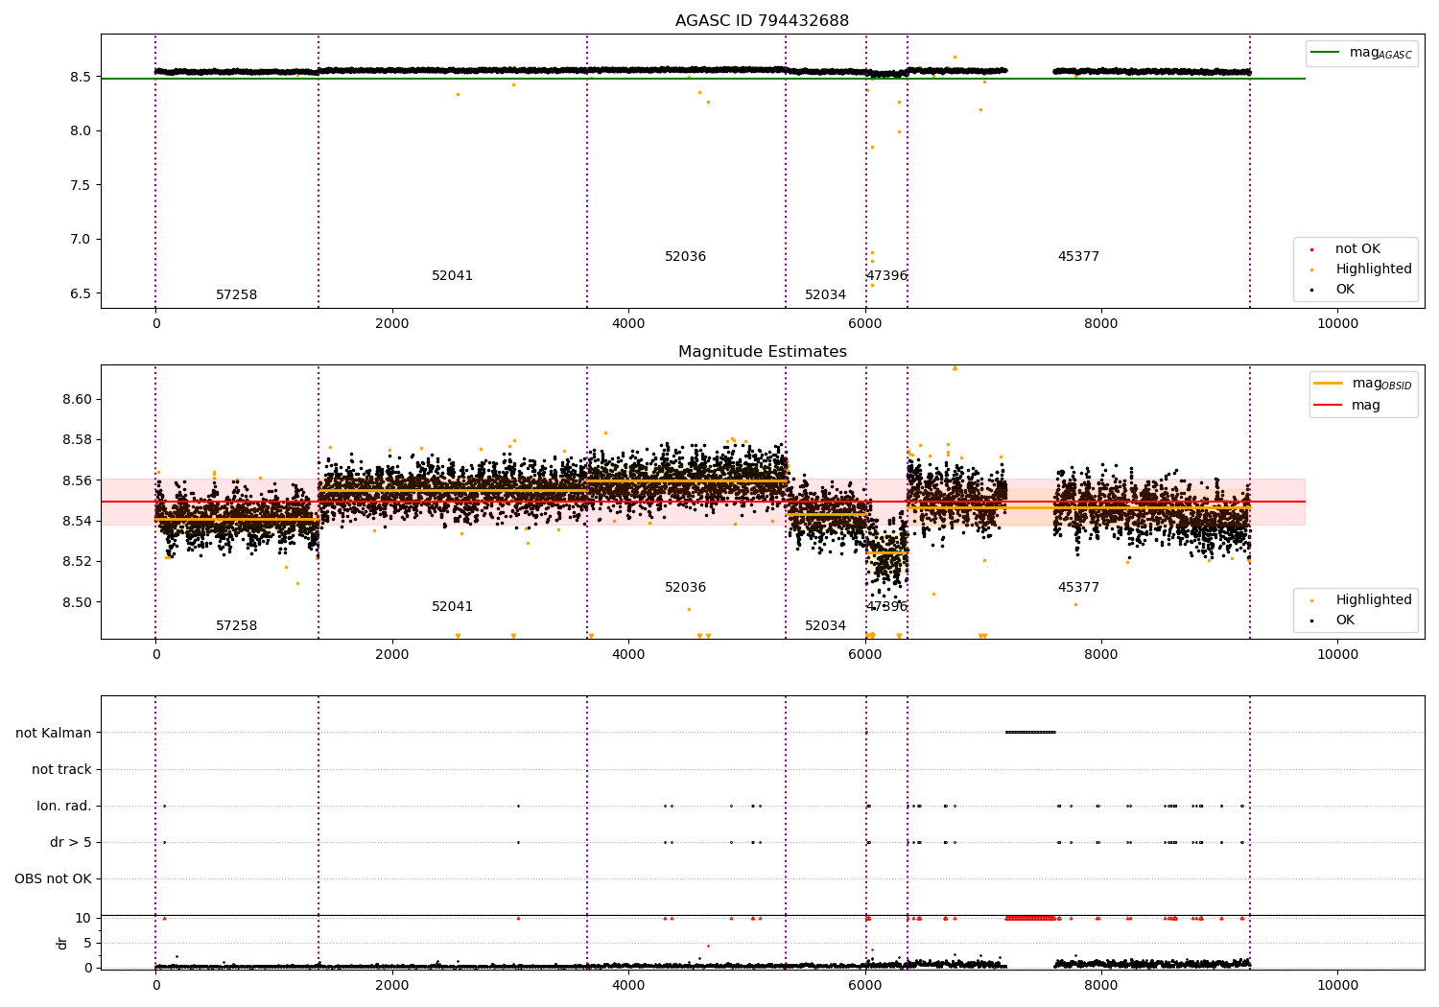
Task: Select the mag AGASC legend entry
Action: click(1362, 53)
